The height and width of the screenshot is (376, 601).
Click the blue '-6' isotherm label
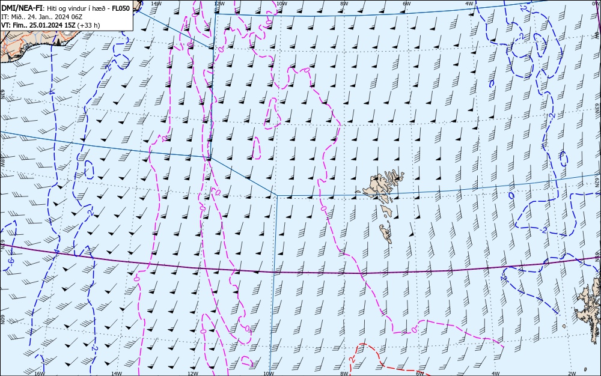tap(11, 260)
